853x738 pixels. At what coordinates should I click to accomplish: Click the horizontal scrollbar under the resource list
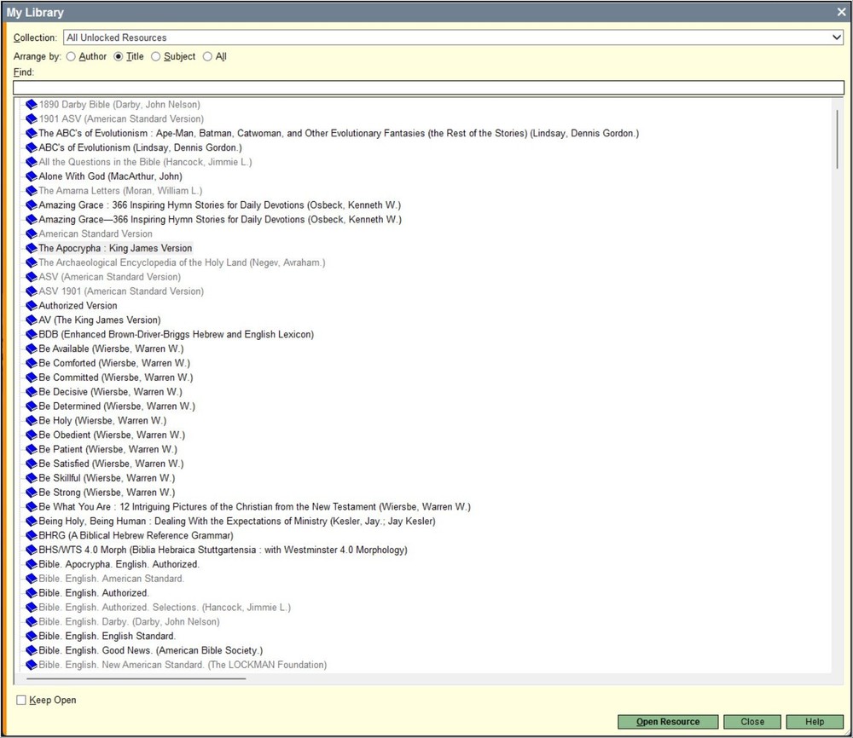point(136,678)
